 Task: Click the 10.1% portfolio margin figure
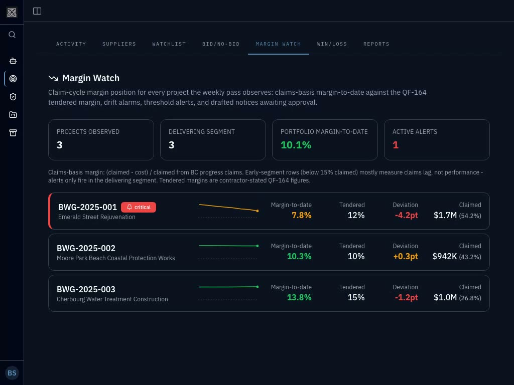[x=296, y=145]
